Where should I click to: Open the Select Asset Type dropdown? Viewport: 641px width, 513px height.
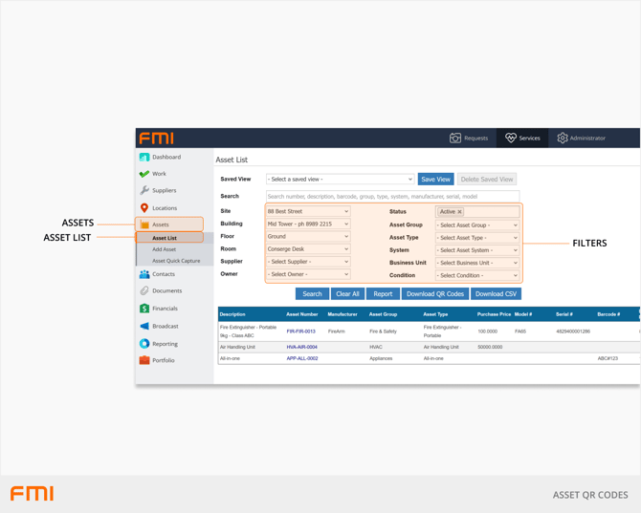477,238
